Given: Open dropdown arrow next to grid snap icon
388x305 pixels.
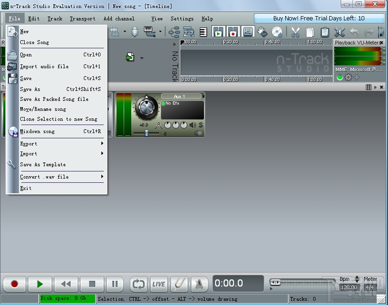Looking at the screenshot, I should 125,31.
